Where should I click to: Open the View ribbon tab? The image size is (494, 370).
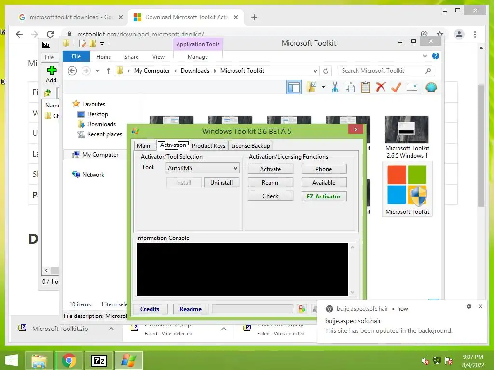click(x=158, y=57)
